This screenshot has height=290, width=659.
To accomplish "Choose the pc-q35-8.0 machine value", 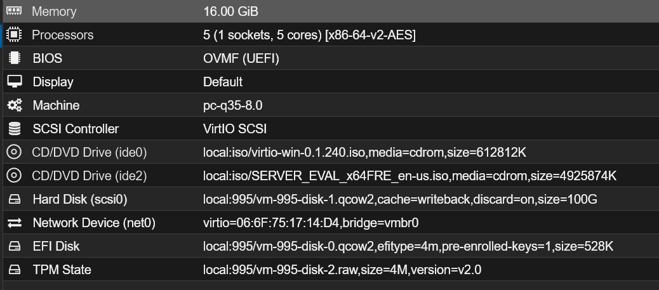I will coord(232,105).
